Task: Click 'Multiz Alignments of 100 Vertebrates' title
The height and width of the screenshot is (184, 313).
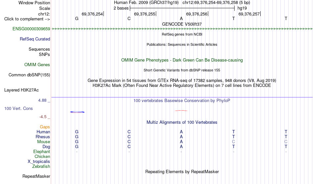Action: pos(182,122)
